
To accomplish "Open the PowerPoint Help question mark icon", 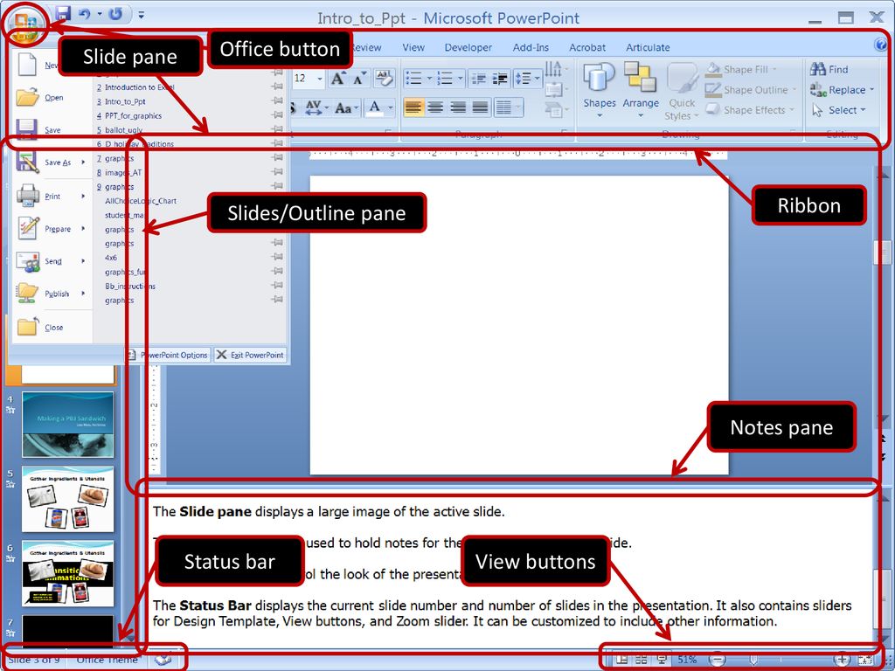I will click(881, 45).
